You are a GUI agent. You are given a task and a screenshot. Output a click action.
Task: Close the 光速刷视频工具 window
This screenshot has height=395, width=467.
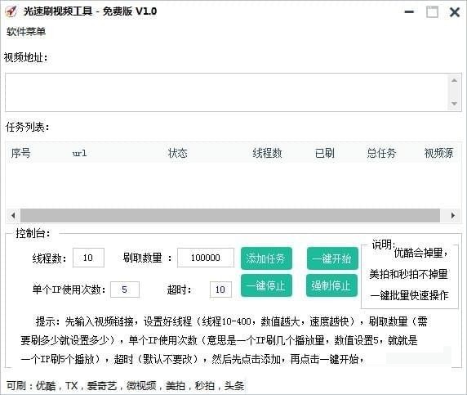(x=455, y=12)
